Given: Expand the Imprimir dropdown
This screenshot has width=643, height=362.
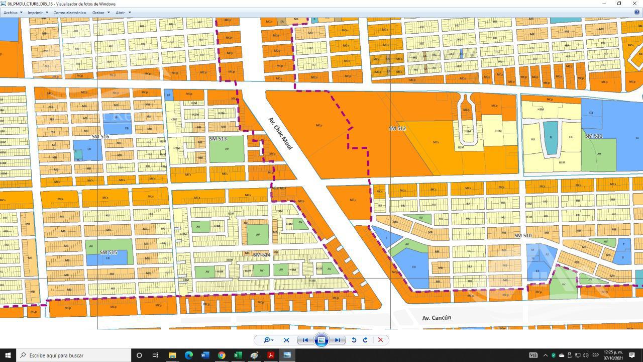Looking at the screenshot, I should (x=38, y=13).
